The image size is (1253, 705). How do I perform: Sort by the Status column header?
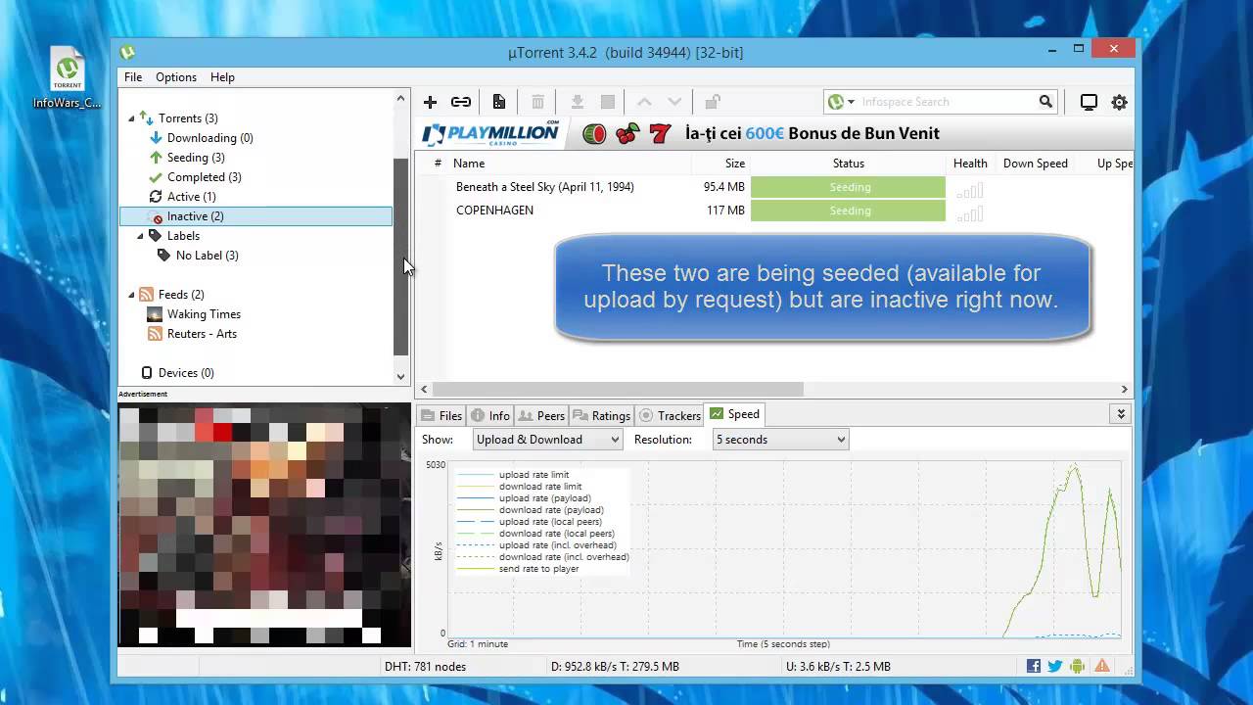pos(849,164)
